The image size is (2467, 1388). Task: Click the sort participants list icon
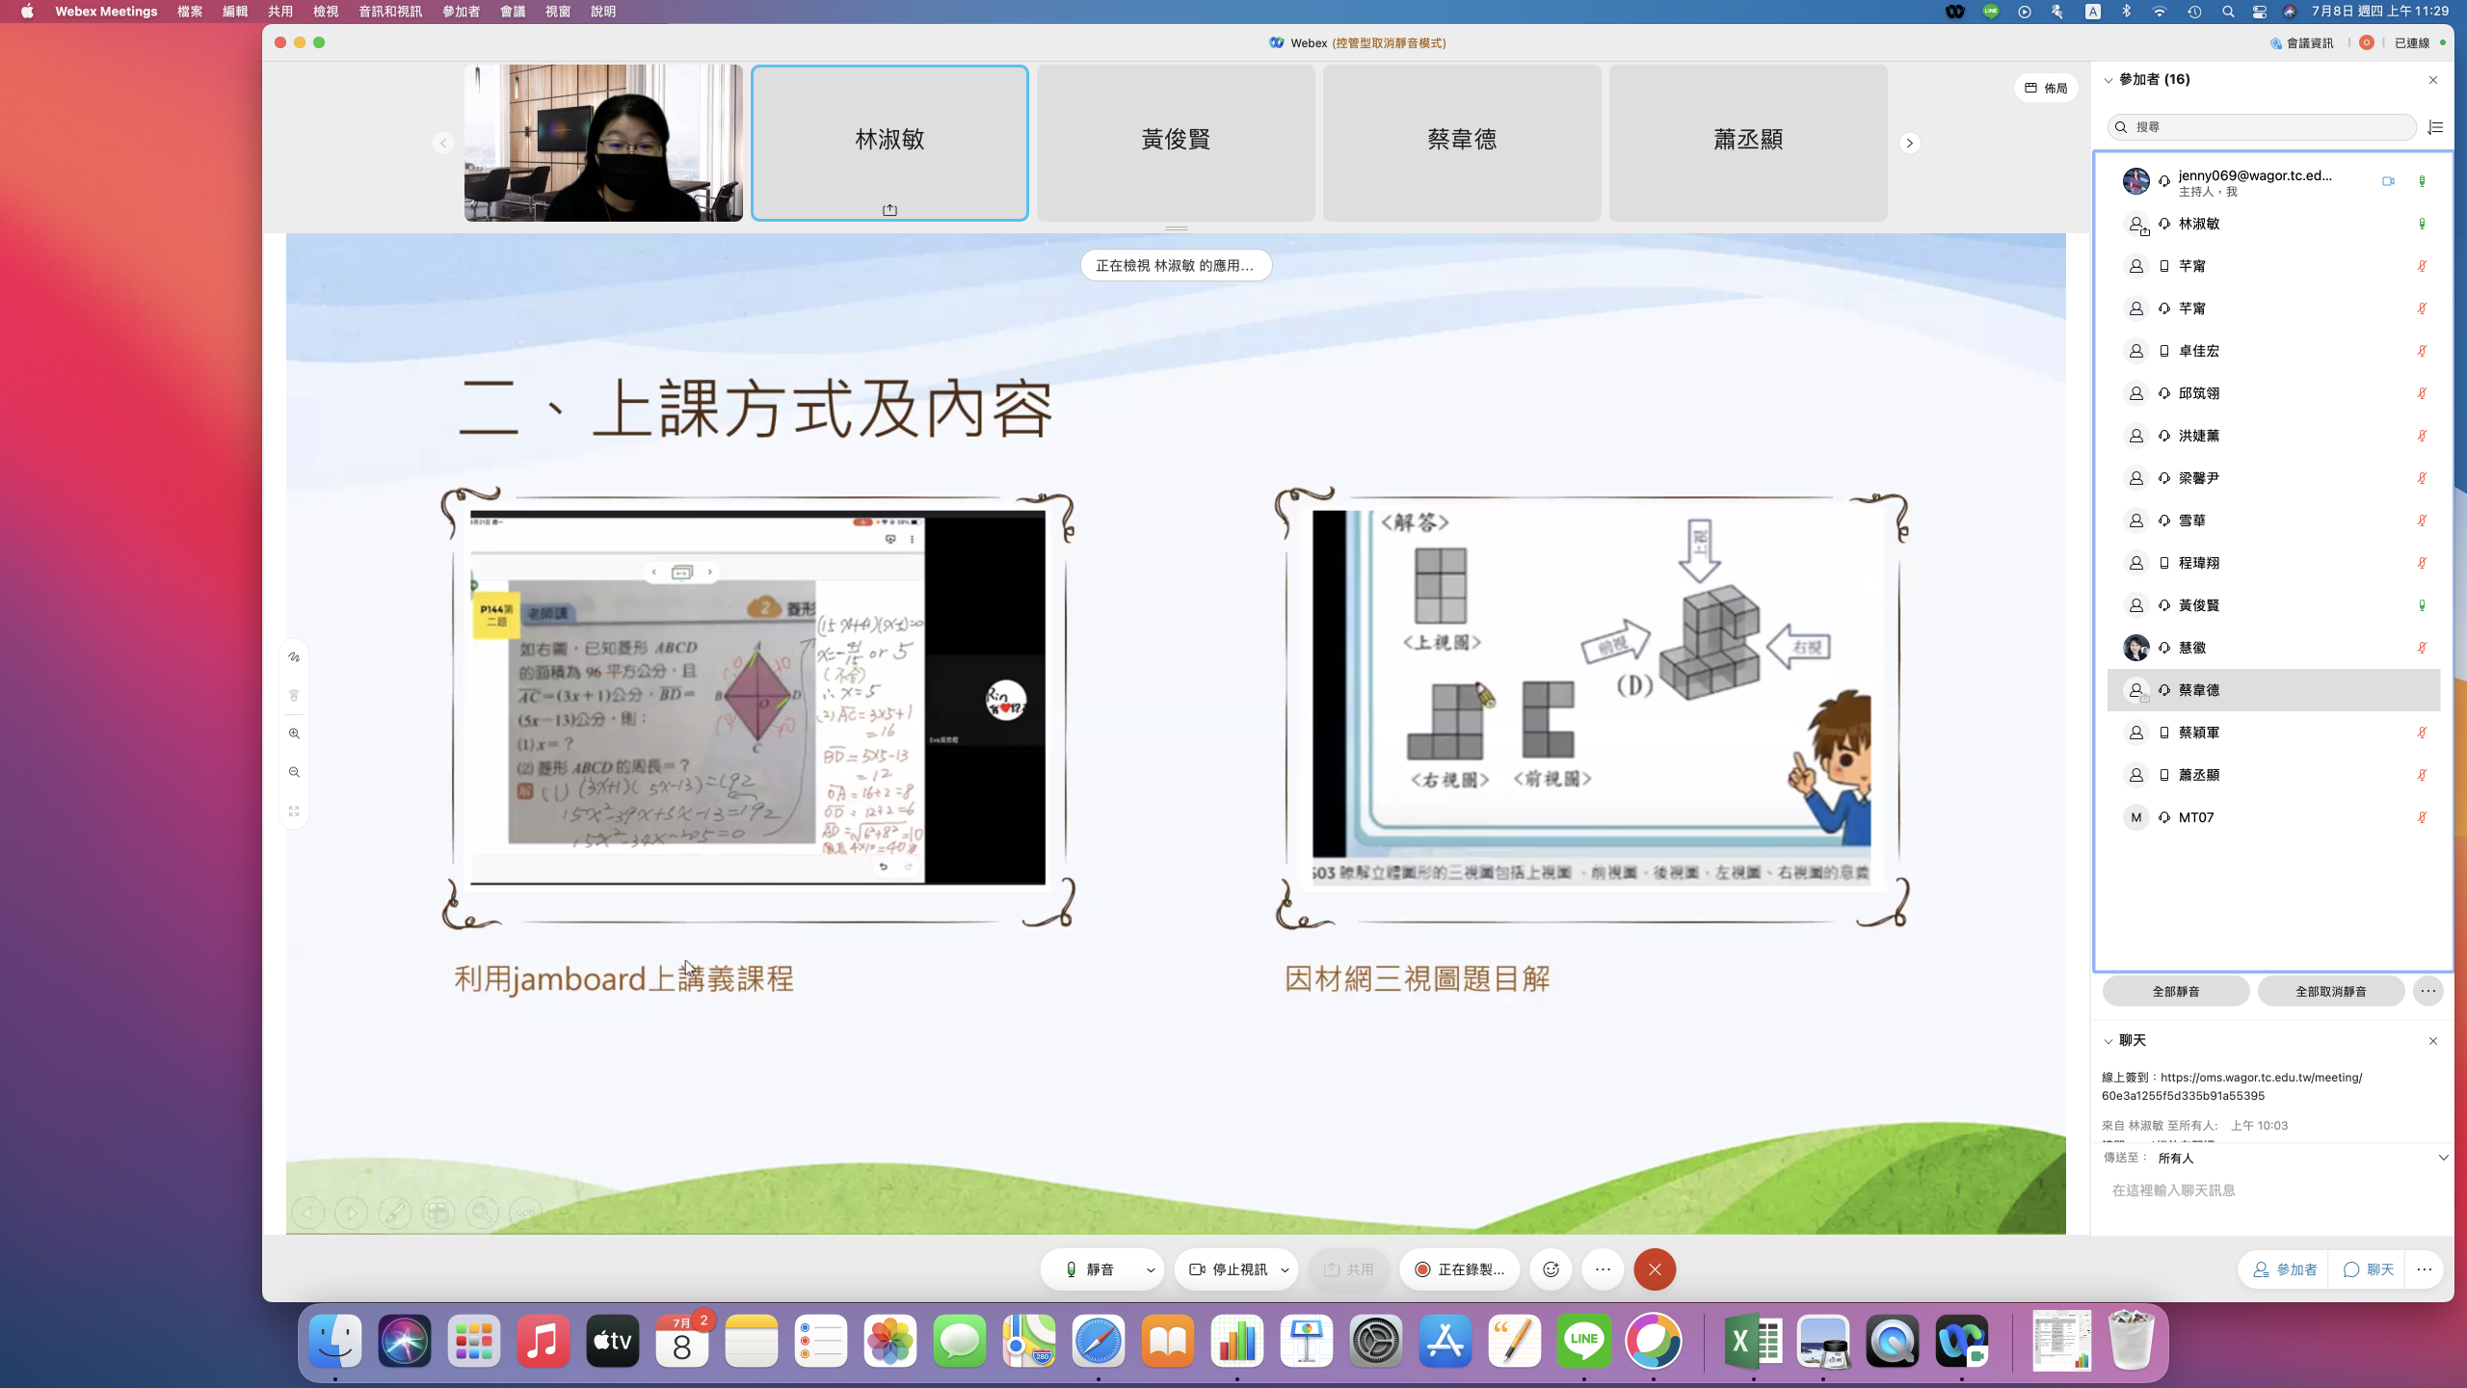click(2435, 127)
